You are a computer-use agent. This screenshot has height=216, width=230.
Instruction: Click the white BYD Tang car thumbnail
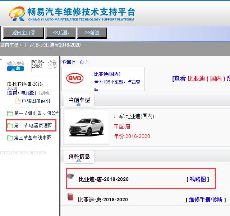click(x=86, y=127)
